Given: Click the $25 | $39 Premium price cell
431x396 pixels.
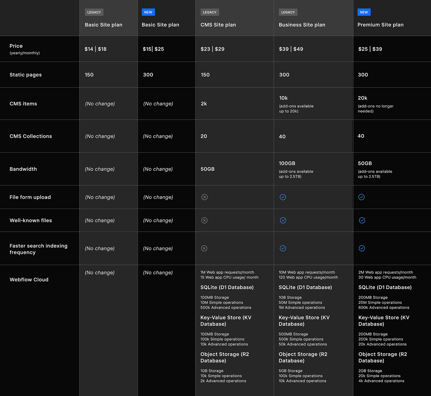Looking at the screenshot, I should 370,49.
